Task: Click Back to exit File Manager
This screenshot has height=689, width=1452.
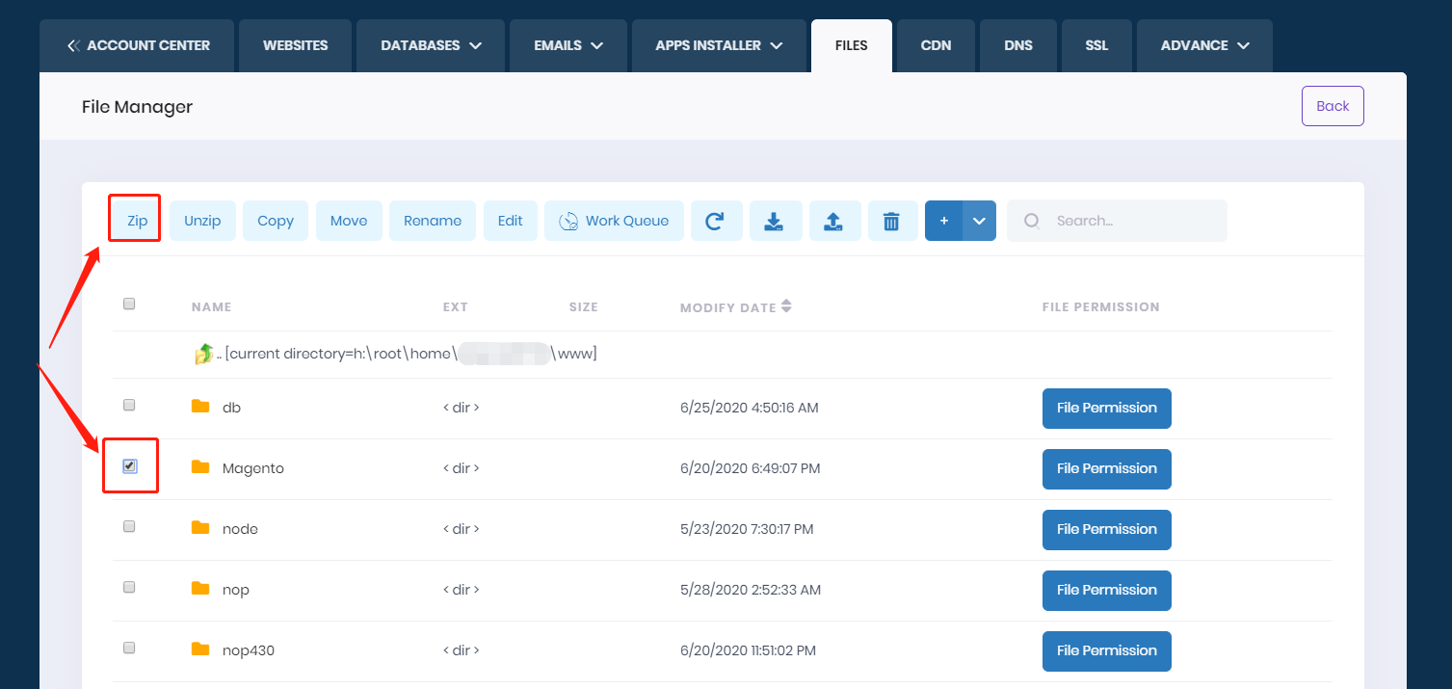Action: click(x=1333, y=106)
